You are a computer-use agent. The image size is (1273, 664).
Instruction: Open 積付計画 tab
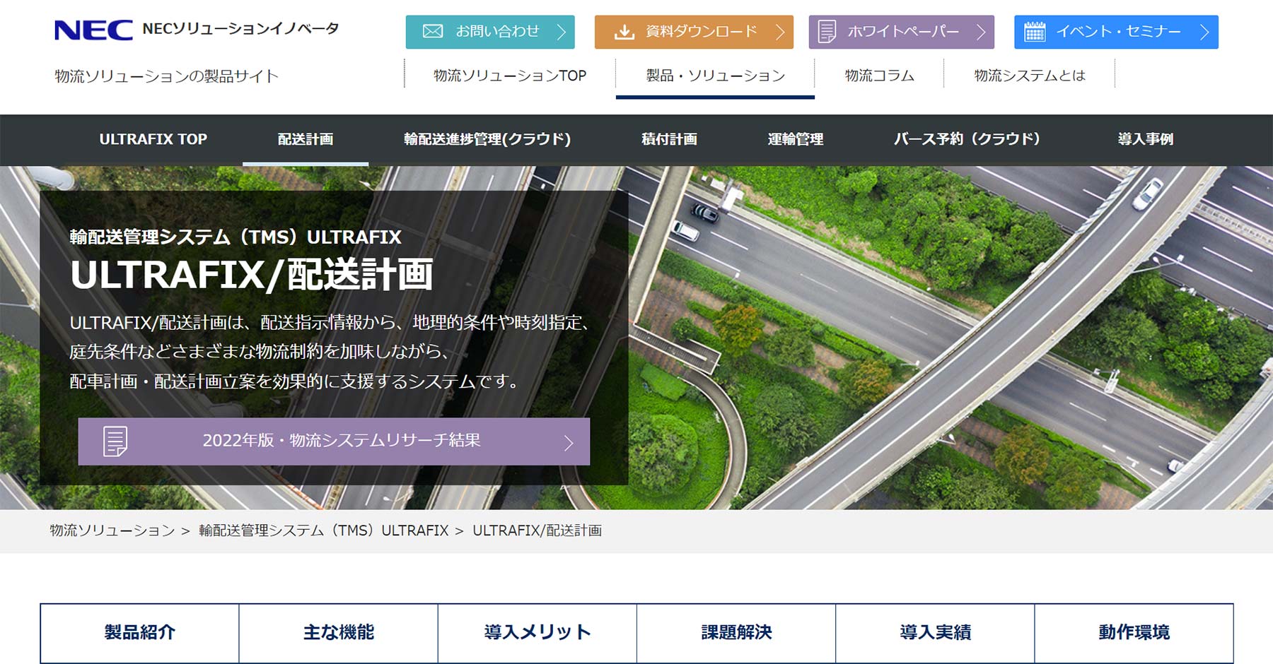point(669,139)
